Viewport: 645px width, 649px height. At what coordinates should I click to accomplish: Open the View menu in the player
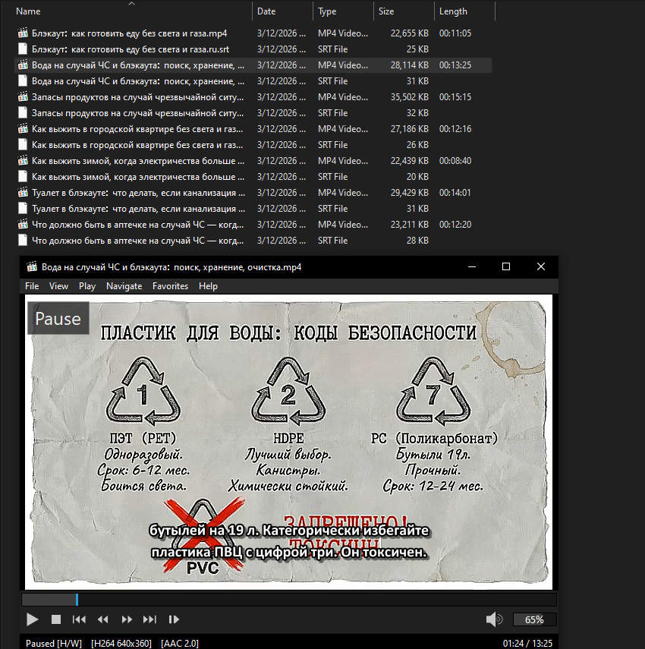pyautogui.click(x=58, y=286)
